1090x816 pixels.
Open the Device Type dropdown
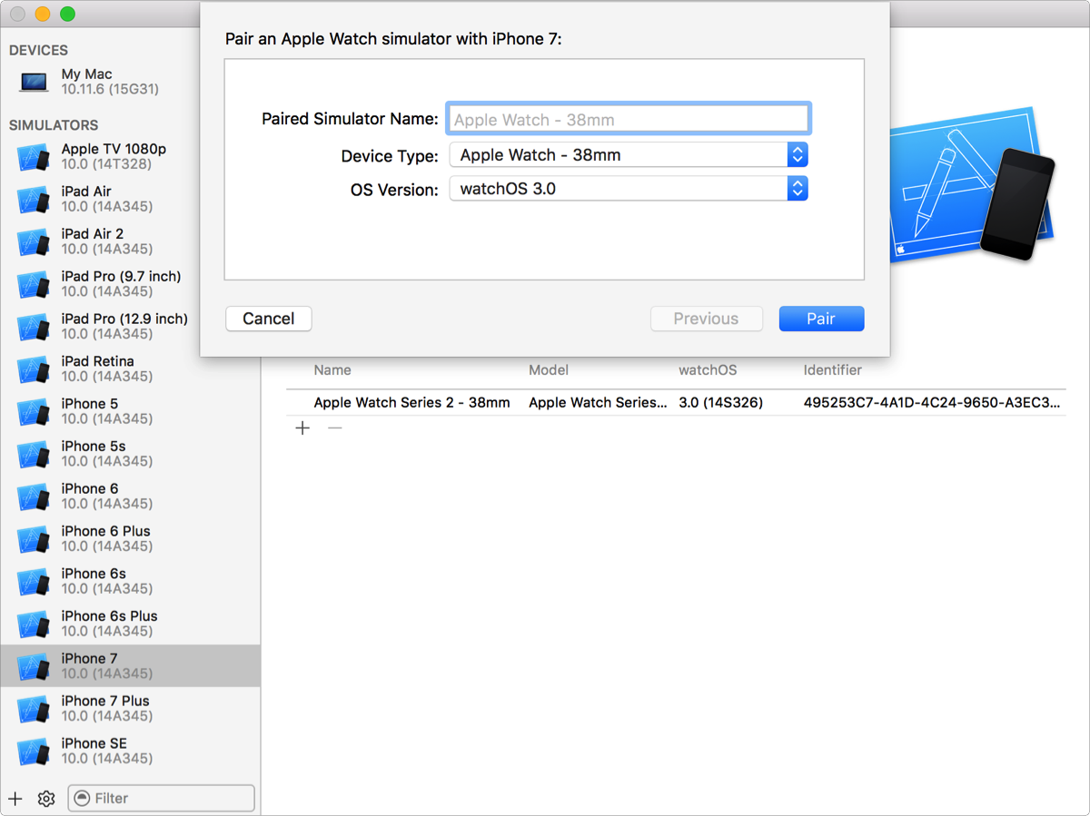629,155
